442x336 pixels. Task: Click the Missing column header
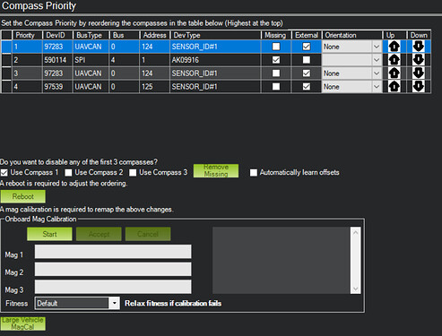pyautogui.click(x=276, y=35)
